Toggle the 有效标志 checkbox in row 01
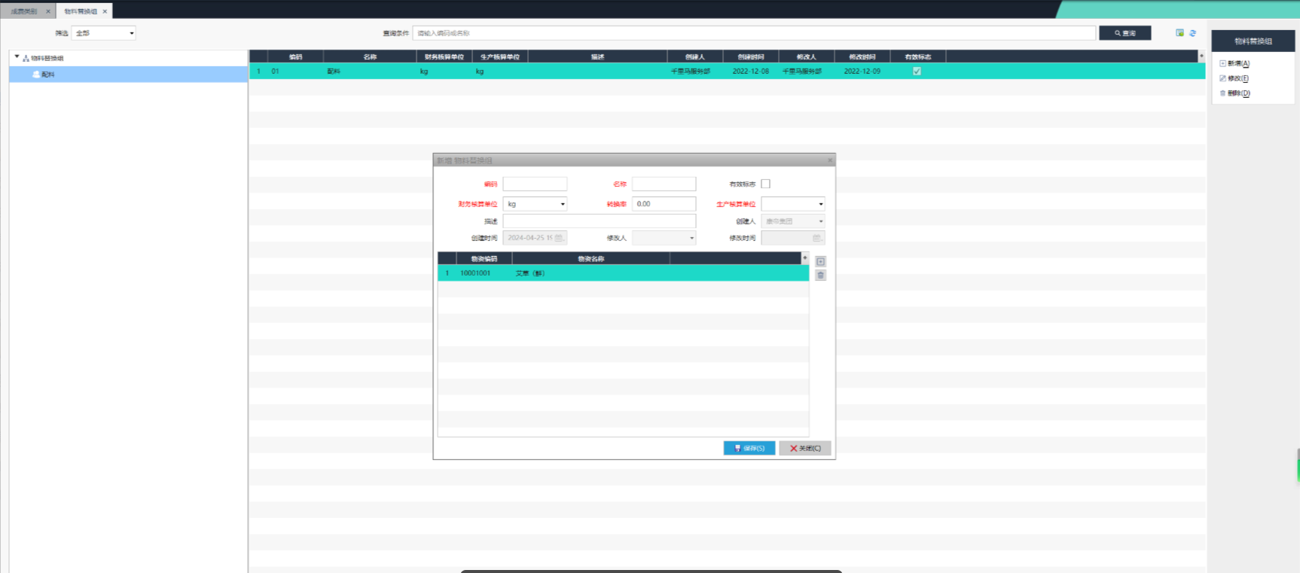The height and width of the screenshot is (573, 1300). pos(917,72)
